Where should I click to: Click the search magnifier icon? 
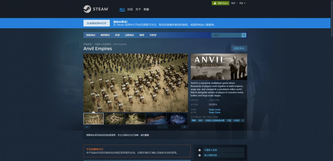point(244,35)
